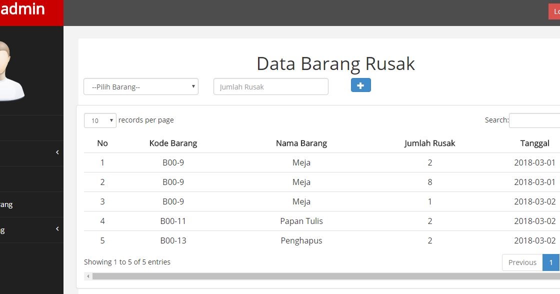Click the horizontal scrollbar left arrow
The image size is (560, 294).
87,275
